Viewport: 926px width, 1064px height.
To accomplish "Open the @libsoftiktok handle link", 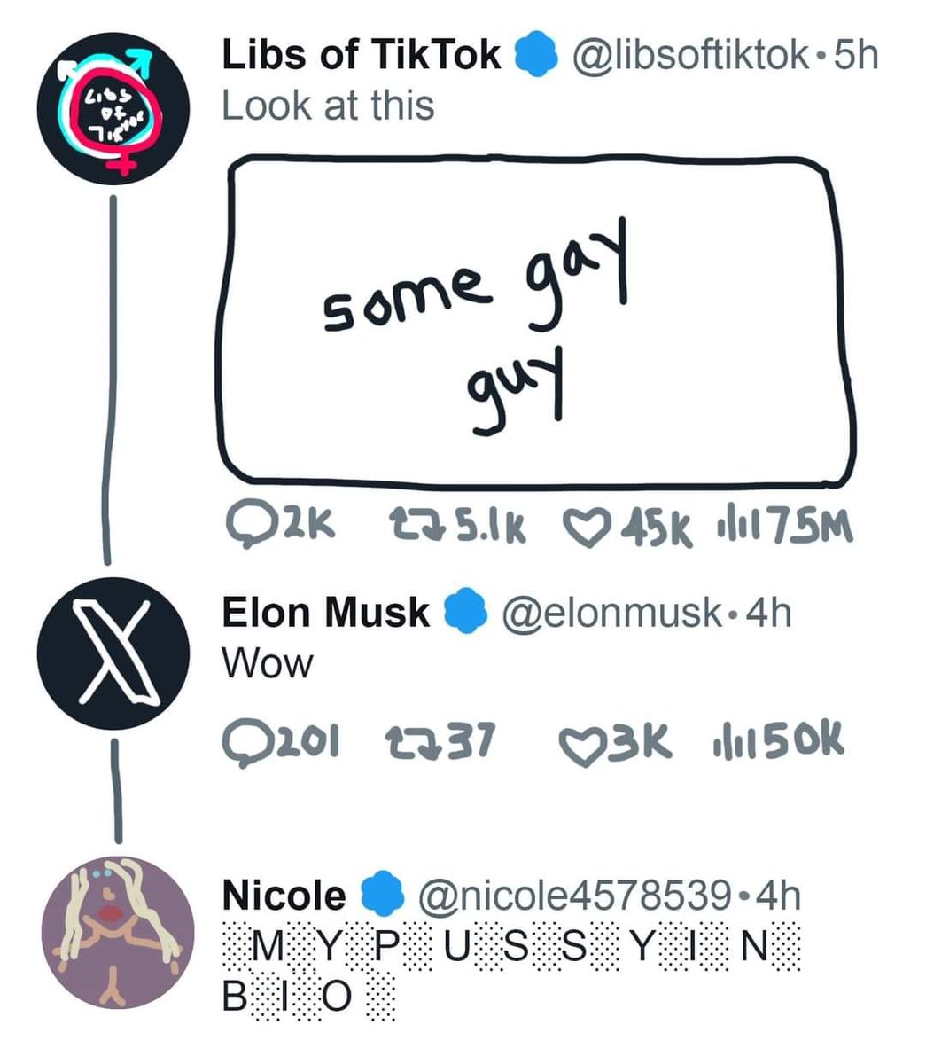I will [690, 57].
